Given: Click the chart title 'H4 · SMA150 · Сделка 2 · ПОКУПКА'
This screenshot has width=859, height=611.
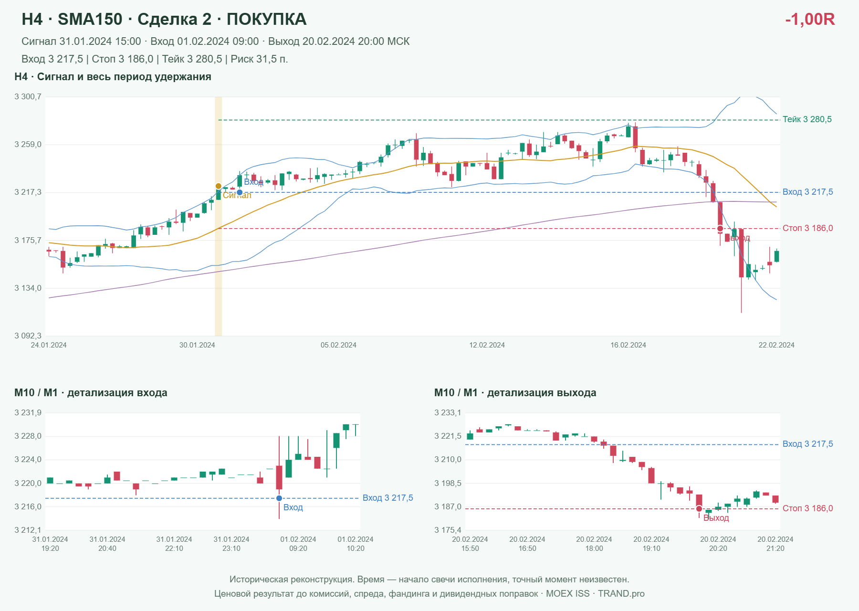Looking at the screenshot, I should coord(164,19).
